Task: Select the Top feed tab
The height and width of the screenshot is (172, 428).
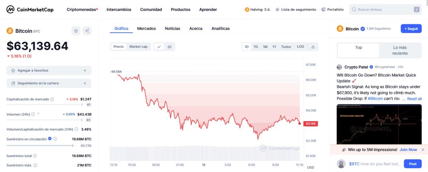Action: coord(358,50)
